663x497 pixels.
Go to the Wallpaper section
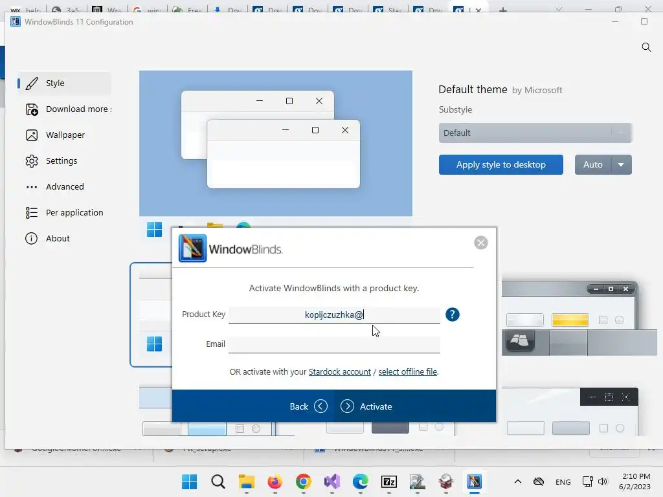(64, 135)
